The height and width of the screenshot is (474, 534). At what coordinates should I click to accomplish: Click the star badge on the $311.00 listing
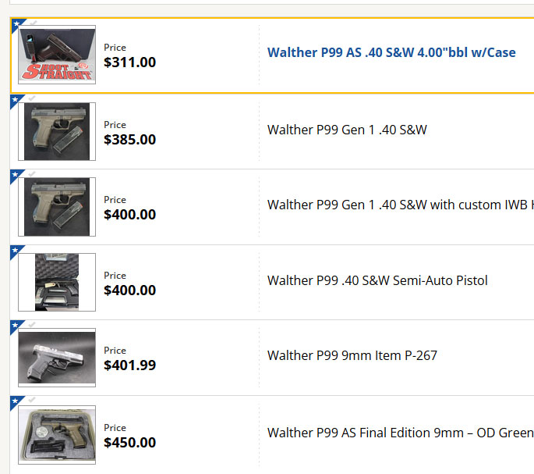pyautogui.click(x=16, y=24)
